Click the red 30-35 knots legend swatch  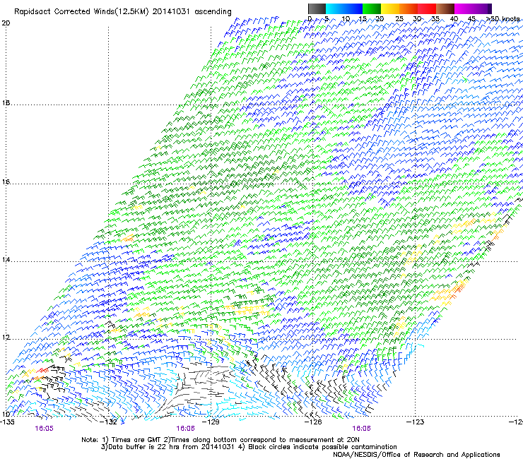click(427, 8)
